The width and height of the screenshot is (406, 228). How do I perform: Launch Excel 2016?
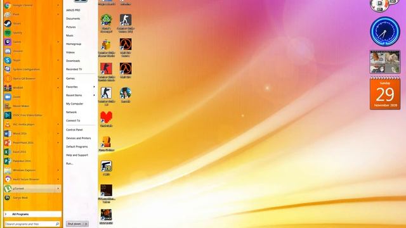[32, 152]
